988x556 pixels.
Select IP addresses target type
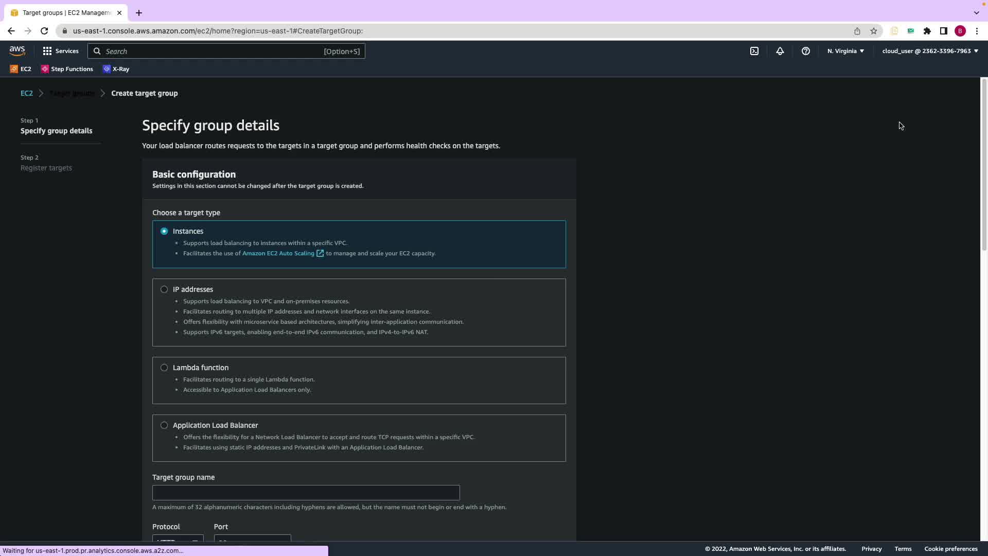164,289
